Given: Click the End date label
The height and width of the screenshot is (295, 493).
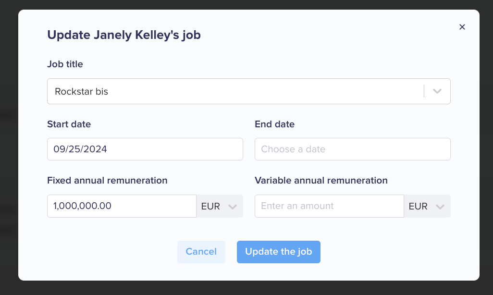Looking at the screenshot, I should pos(274,124).
